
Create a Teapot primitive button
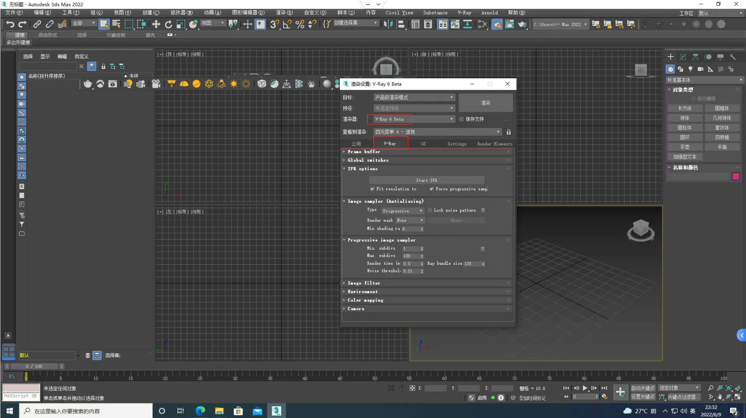685,147
